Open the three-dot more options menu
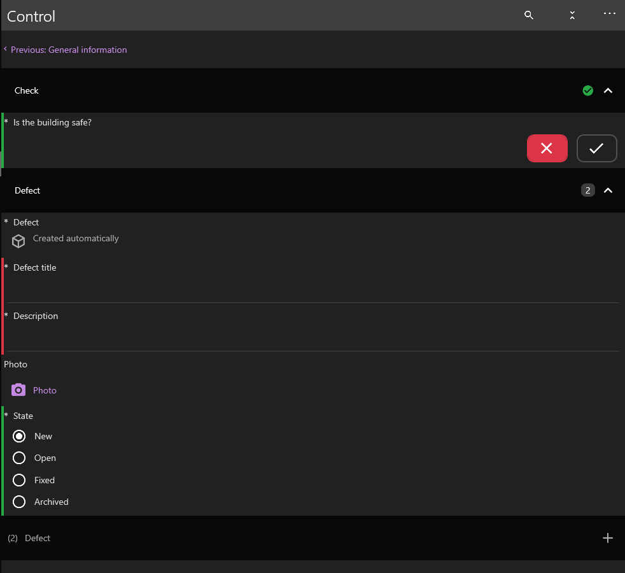This screenshot has width=625, height=573. coord(609,13)
